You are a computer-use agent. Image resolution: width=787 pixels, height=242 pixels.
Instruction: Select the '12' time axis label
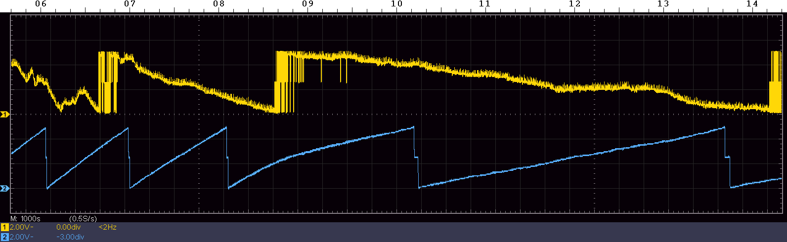(574, 4)
